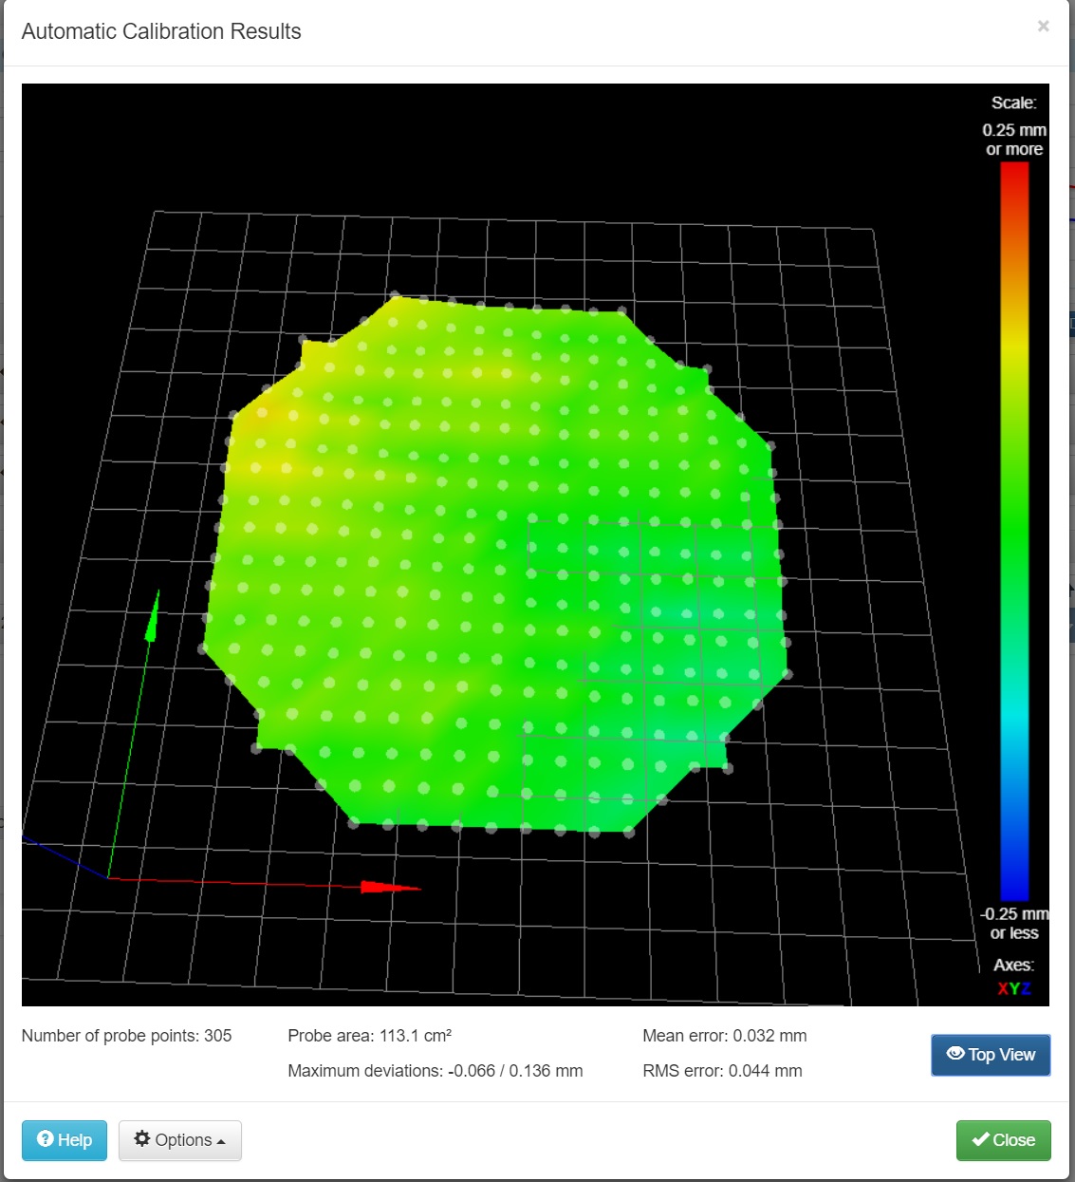This screenshot has width=1075, height=1182.
Task: Dismiss dialog with the top-right X icon
Action: click(x=1043, y=27)
